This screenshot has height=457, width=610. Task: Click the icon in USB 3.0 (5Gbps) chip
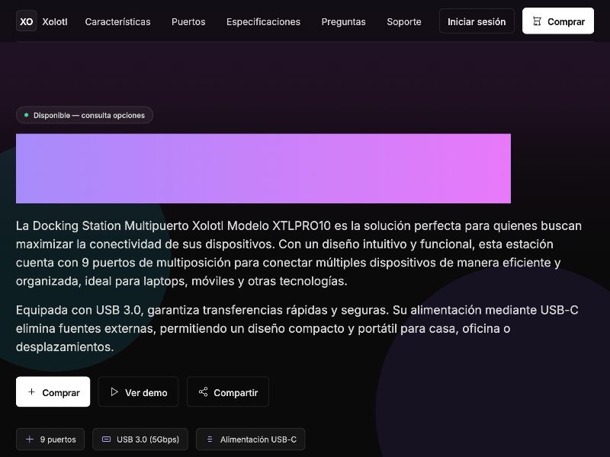(106, 439)
